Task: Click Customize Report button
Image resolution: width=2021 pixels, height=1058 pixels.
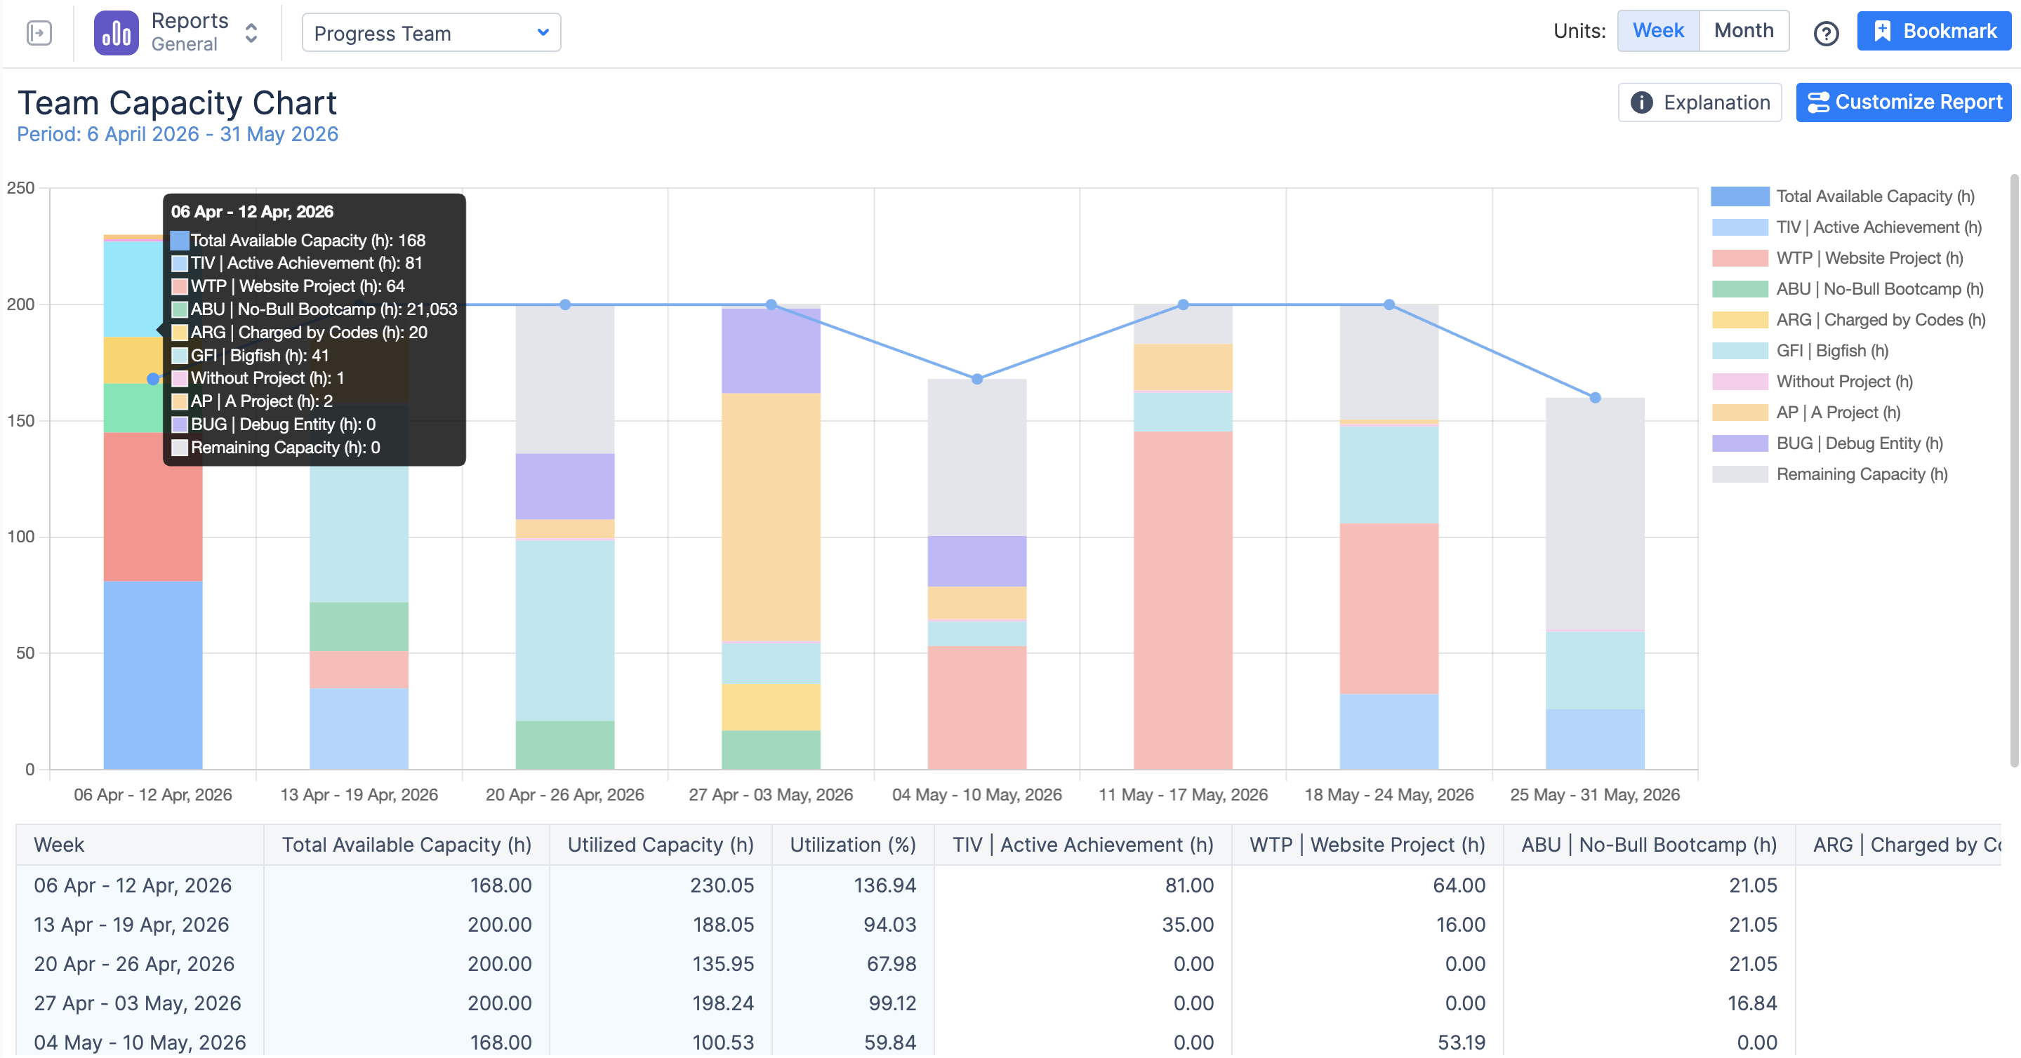Action: pos(1903,102)
